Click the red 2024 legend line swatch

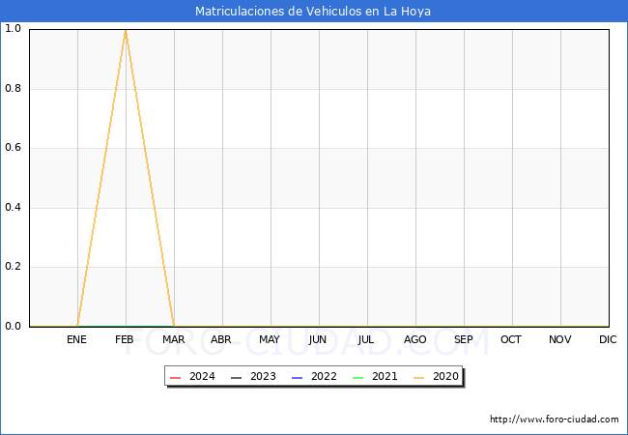coord(175,377)
